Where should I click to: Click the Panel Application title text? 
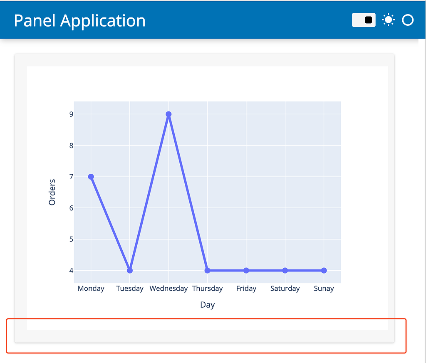click(x=79, y=20)
